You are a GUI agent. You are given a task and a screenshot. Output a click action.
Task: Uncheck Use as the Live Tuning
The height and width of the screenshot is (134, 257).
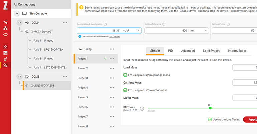point(210,119)
